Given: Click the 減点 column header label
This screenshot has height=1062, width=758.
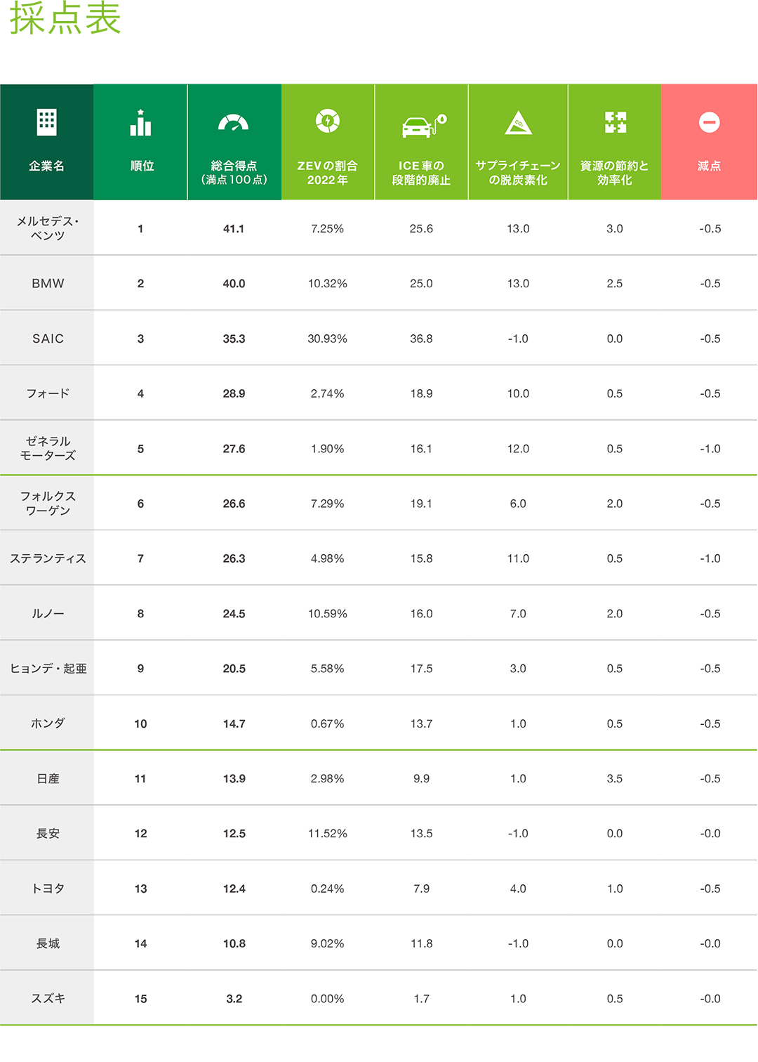Looking at the screenshot, I should 709,166.
